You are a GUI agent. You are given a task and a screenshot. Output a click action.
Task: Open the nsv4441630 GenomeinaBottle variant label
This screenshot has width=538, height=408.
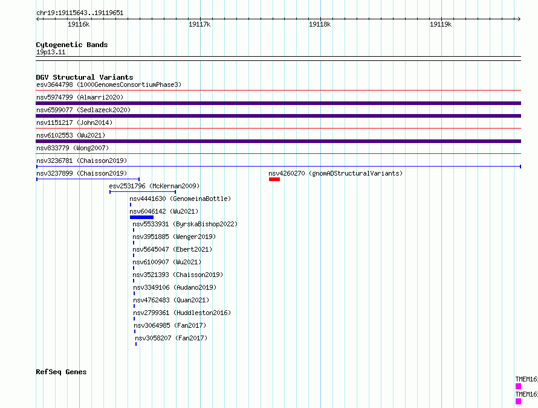click(180, 199)
